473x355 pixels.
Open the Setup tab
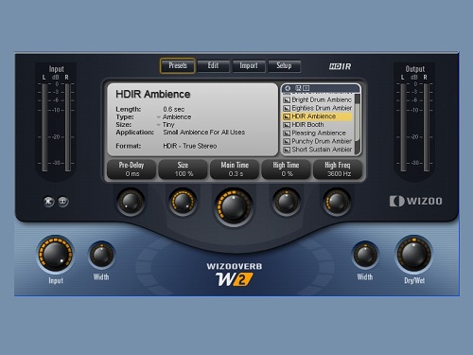click(284, 66)
